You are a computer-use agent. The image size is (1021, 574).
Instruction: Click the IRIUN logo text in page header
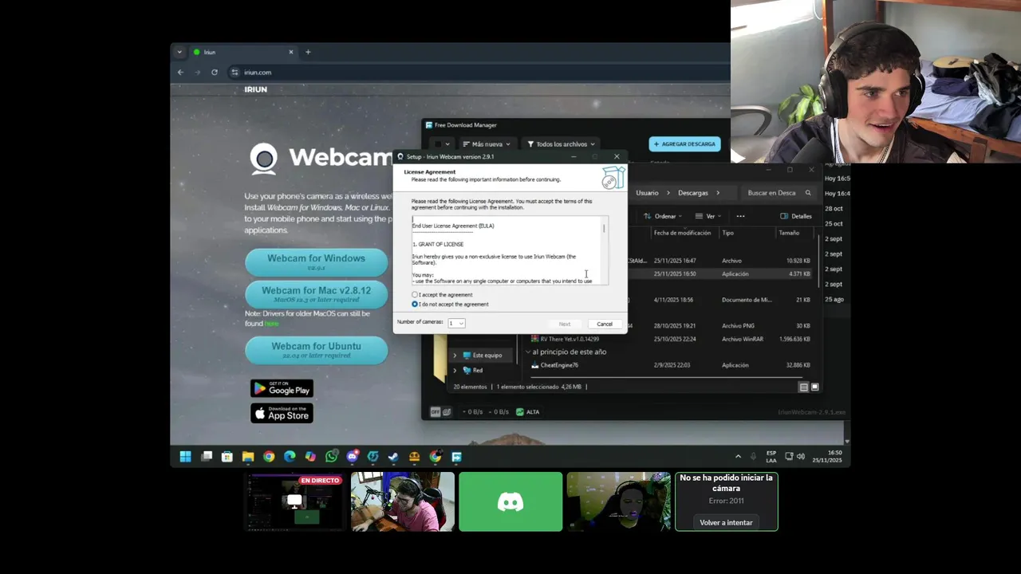click(x=255, y=89)
